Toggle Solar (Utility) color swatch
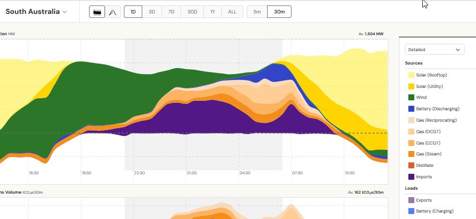Image resolution: width=476 pixels, height=219 pixels. (x=411, y=86)
